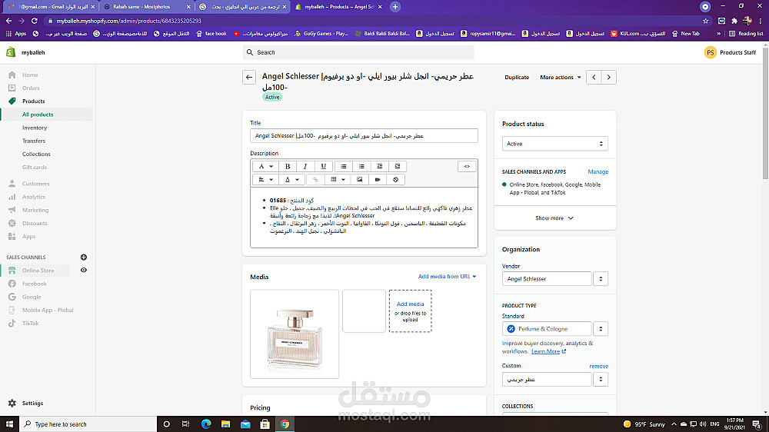Open Home in the sidebar
This screenshot has width=769, height=432.
point(30,75)
